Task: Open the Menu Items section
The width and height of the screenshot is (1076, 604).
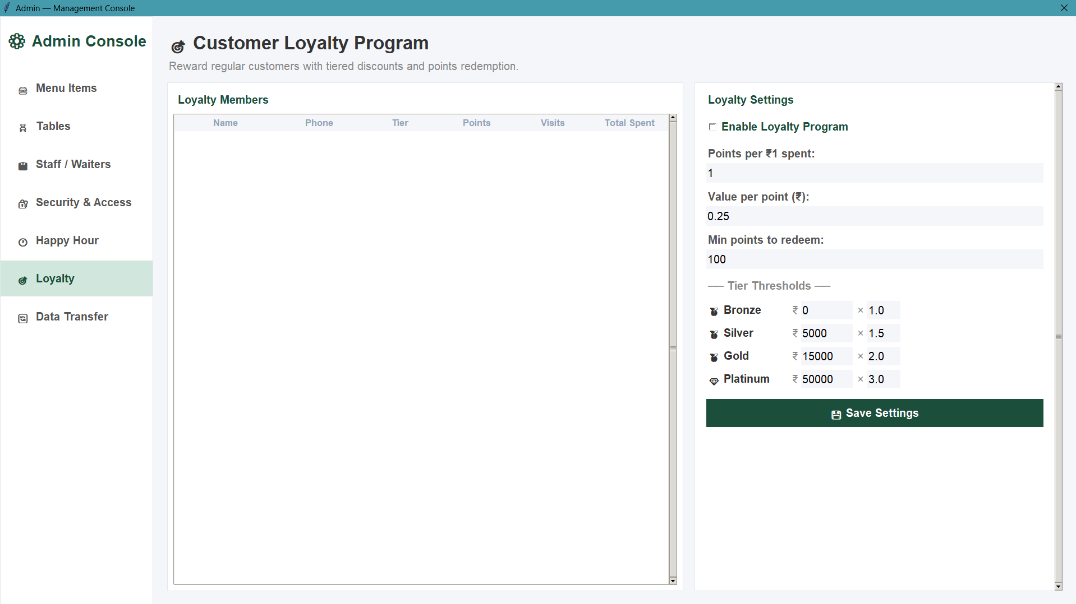Action: click(77, 88)
